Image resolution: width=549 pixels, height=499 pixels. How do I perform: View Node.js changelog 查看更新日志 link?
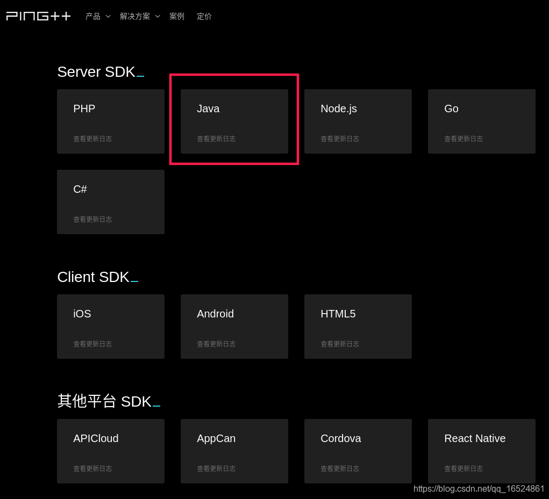(x=340, y=139)
